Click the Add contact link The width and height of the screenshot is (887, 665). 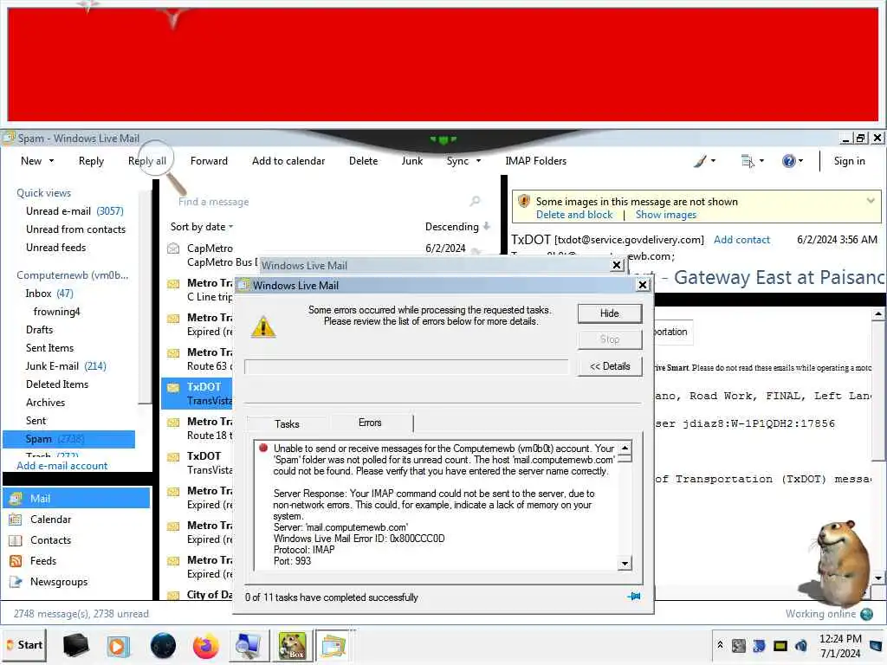click(x=741, y=240)
